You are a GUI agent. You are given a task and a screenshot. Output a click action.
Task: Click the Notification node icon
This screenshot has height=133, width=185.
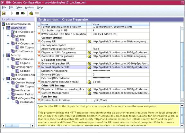[x=13, y=90]
